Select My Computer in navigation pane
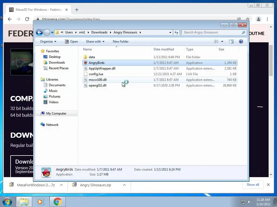The image size is (277, 207). [56, 113]
